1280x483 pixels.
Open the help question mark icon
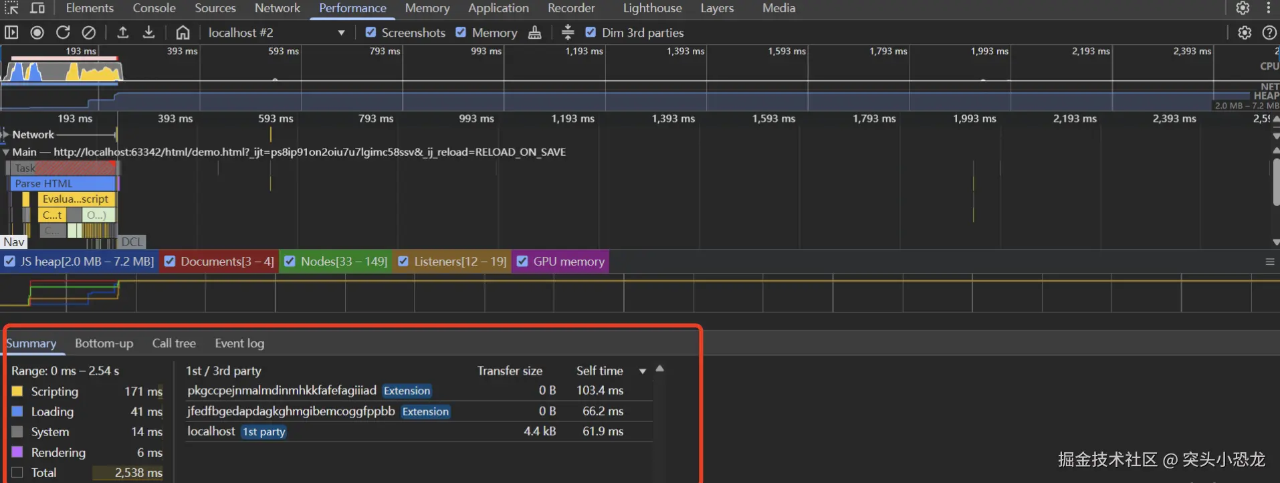1269,32
